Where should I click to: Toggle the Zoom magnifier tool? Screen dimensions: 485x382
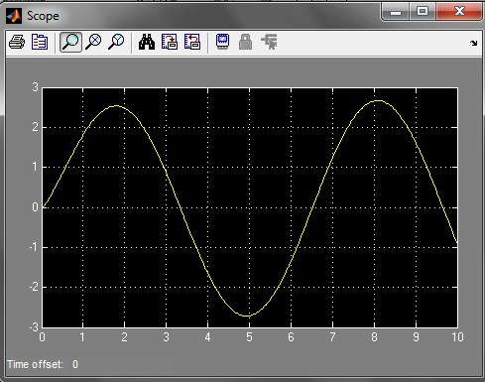[70, 42]
